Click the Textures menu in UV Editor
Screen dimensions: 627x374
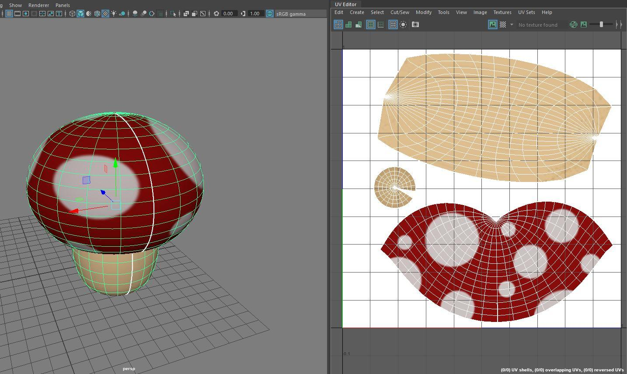502,12
